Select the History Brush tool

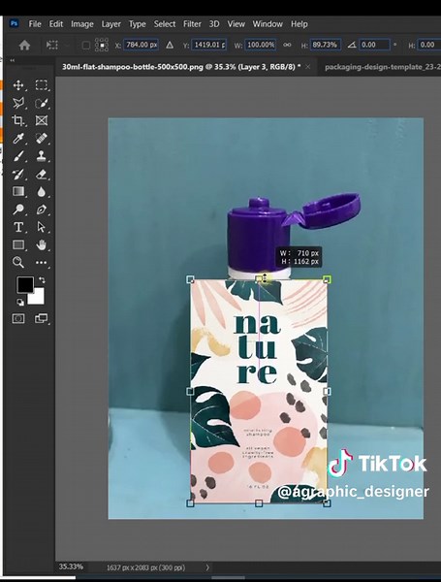[18, 174]
